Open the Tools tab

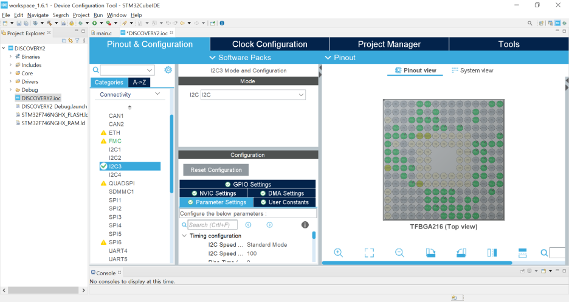pos(509,44)
